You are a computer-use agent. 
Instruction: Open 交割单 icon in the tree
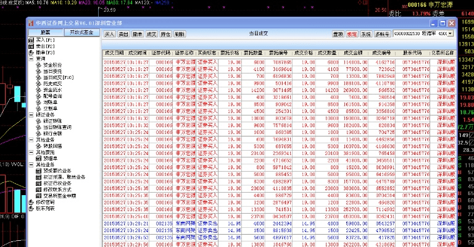click(38, 108)
